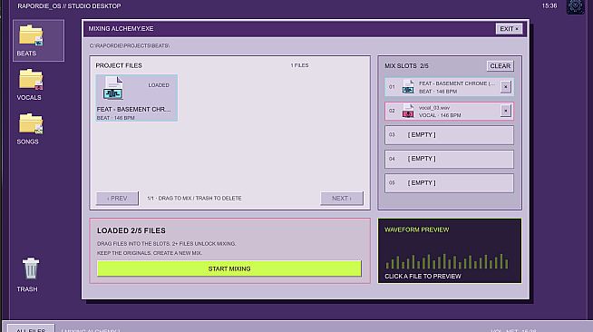
Task: Click the gear icon beside the clock
Action: [x=575, y=6]
